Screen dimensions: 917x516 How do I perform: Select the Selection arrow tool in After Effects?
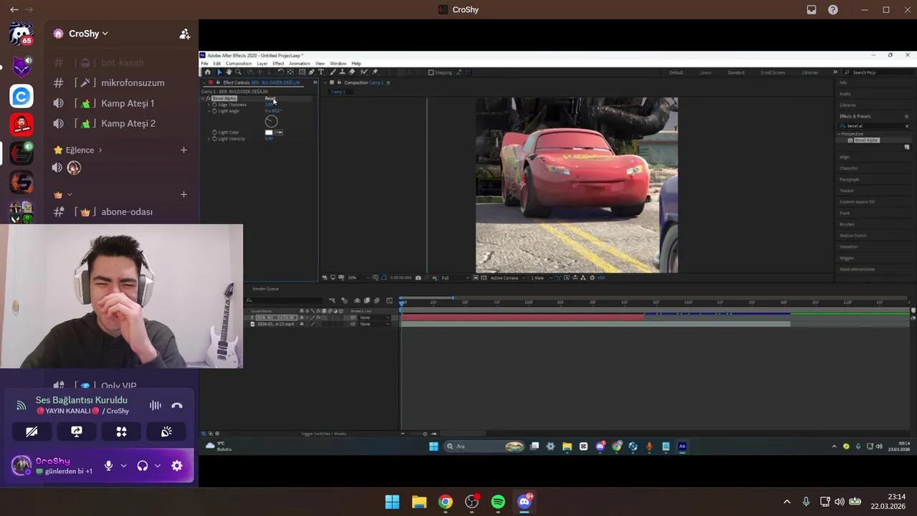tap(219, 72)
